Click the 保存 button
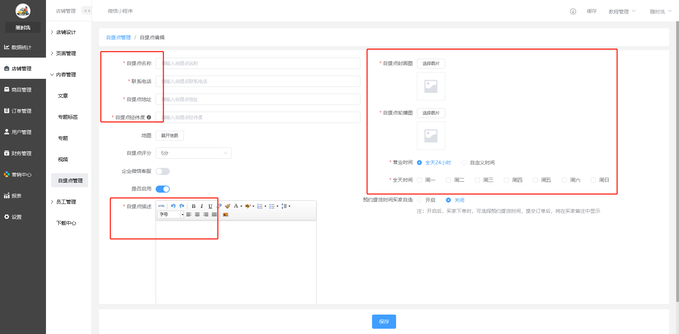Image resolution: width=679 pixels, height=334 pixels. click(384, 322)
